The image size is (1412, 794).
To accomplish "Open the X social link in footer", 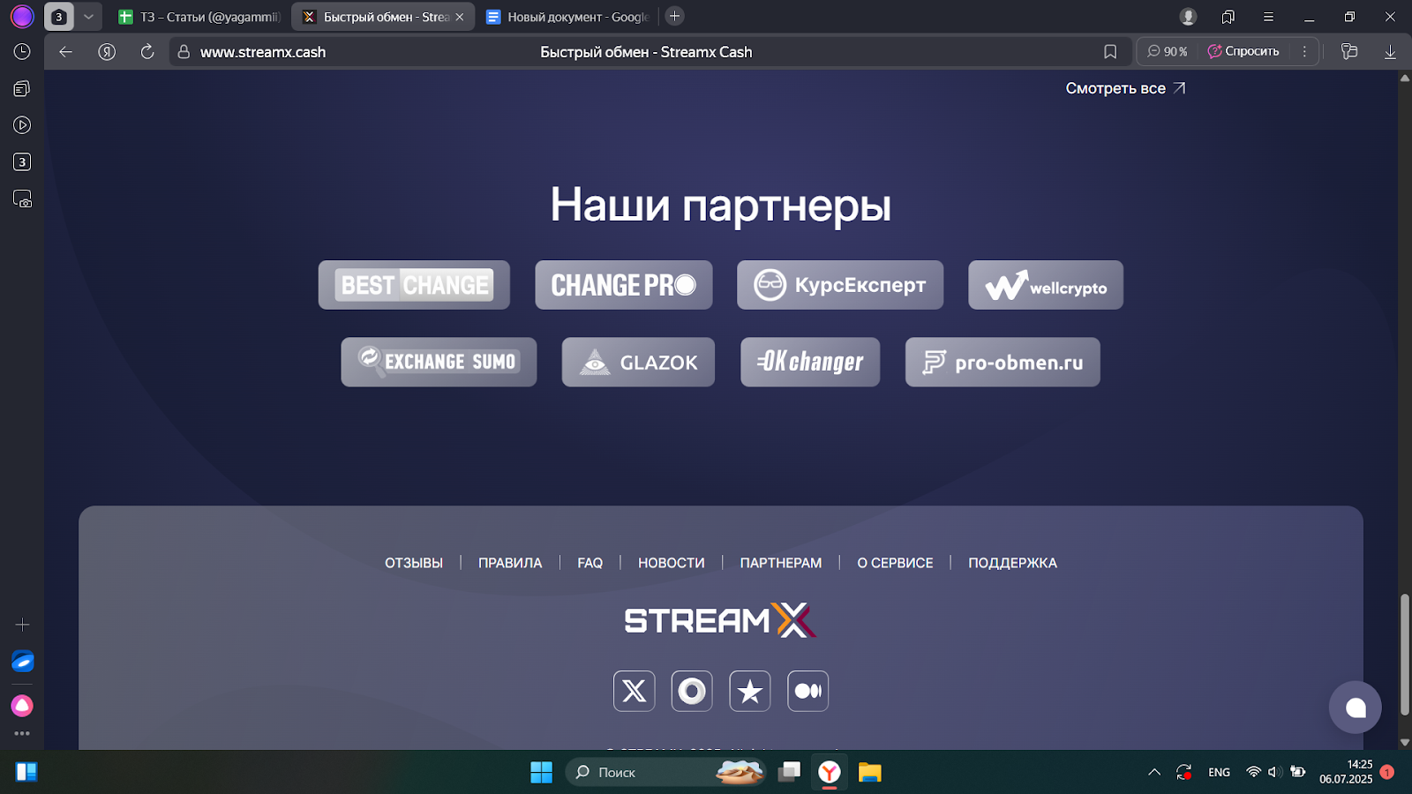I will (635, 691).
